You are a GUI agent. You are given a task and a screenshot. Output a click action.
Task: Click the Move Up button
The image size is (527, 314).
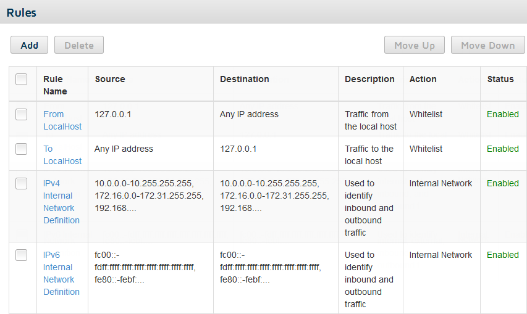[415, 45]
